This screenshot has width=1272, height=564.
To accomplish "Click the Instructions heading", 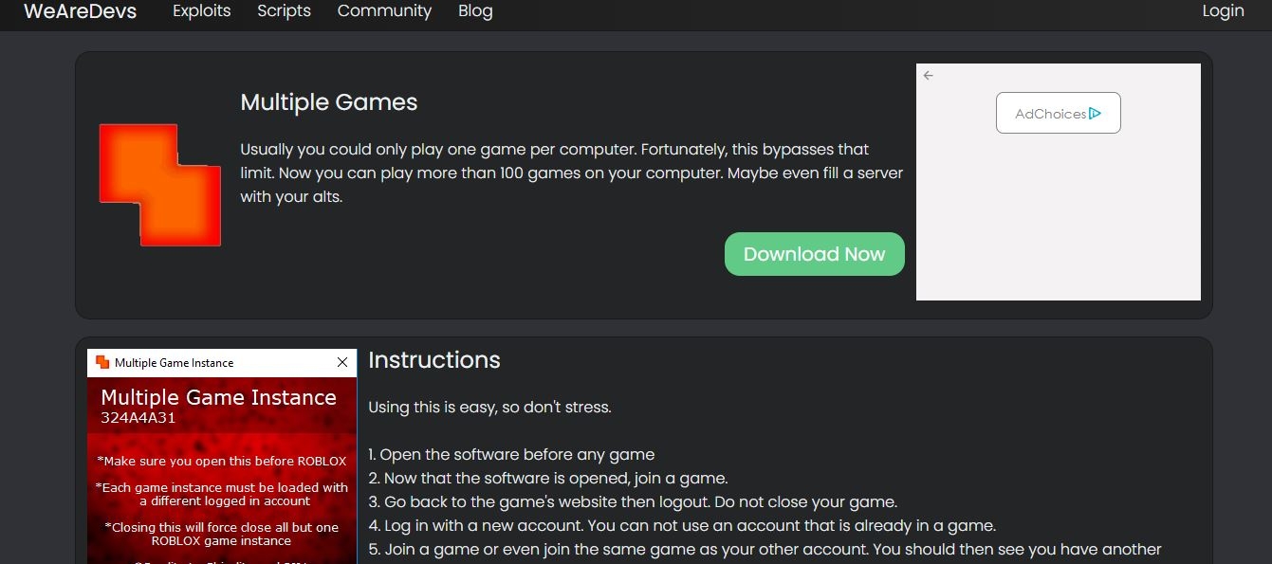I will click(x=433, y=360).
